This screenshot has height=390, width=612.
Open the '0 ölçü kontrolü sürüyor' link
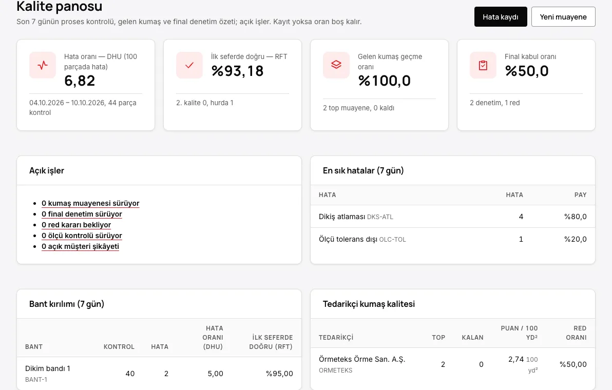[82, 236]
